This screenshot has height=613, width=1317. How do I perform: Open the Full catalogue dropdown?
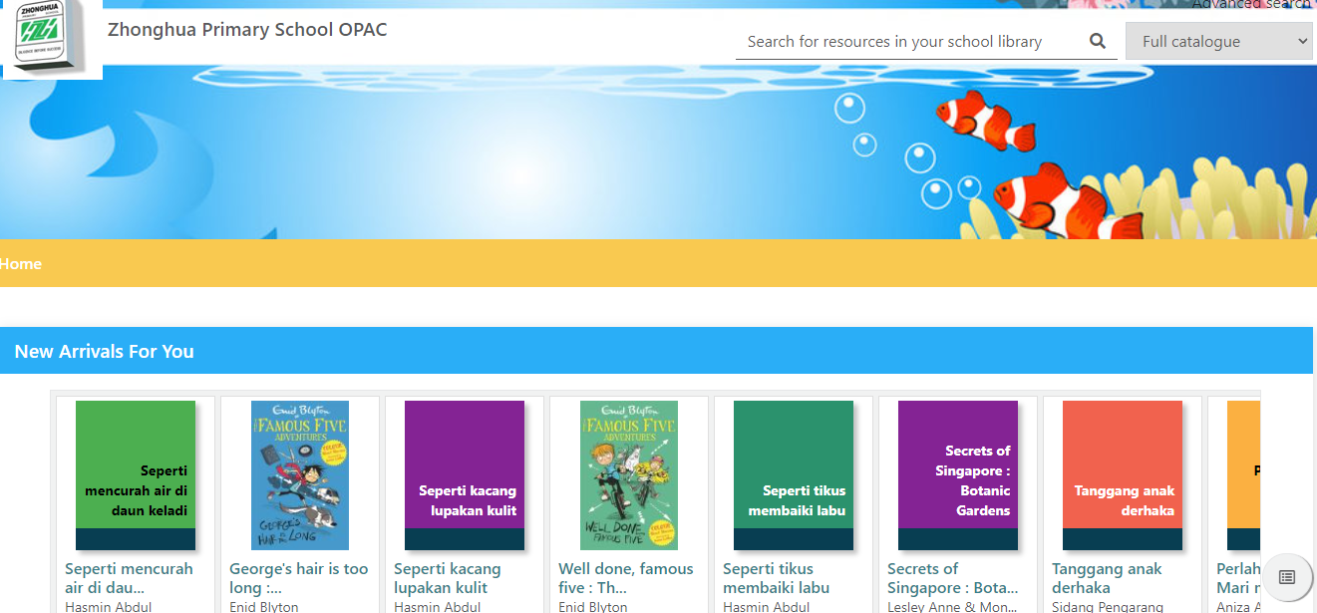pos(1218,41)
